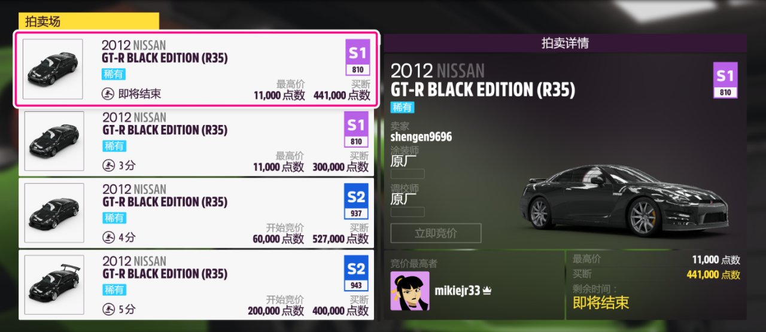Click the 立即竞价 bid button
The height and width of the screenshot is (332, 766).
click(x=436, y=233)
